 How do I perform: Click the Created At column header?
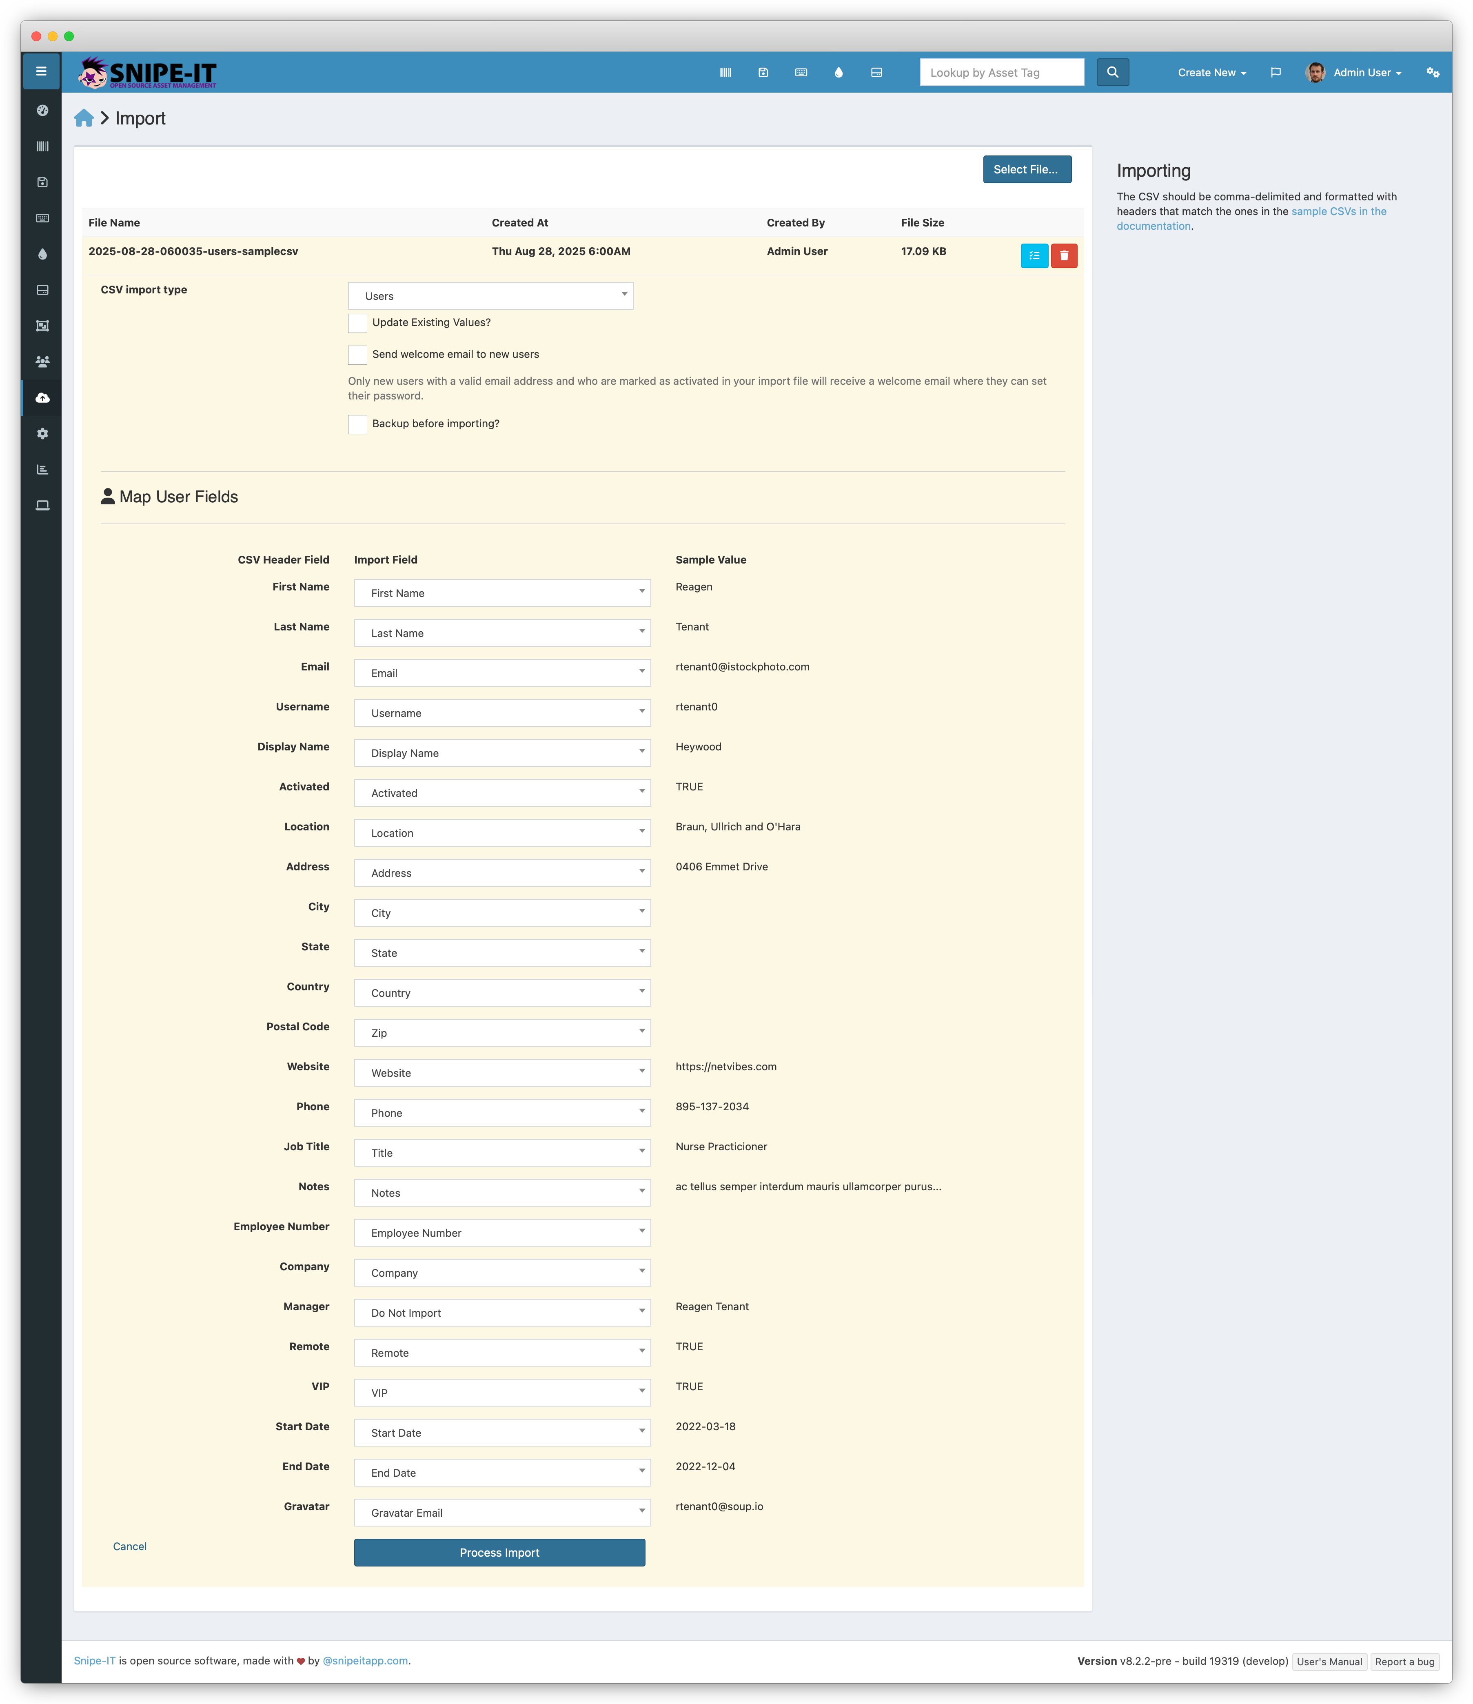520,223
